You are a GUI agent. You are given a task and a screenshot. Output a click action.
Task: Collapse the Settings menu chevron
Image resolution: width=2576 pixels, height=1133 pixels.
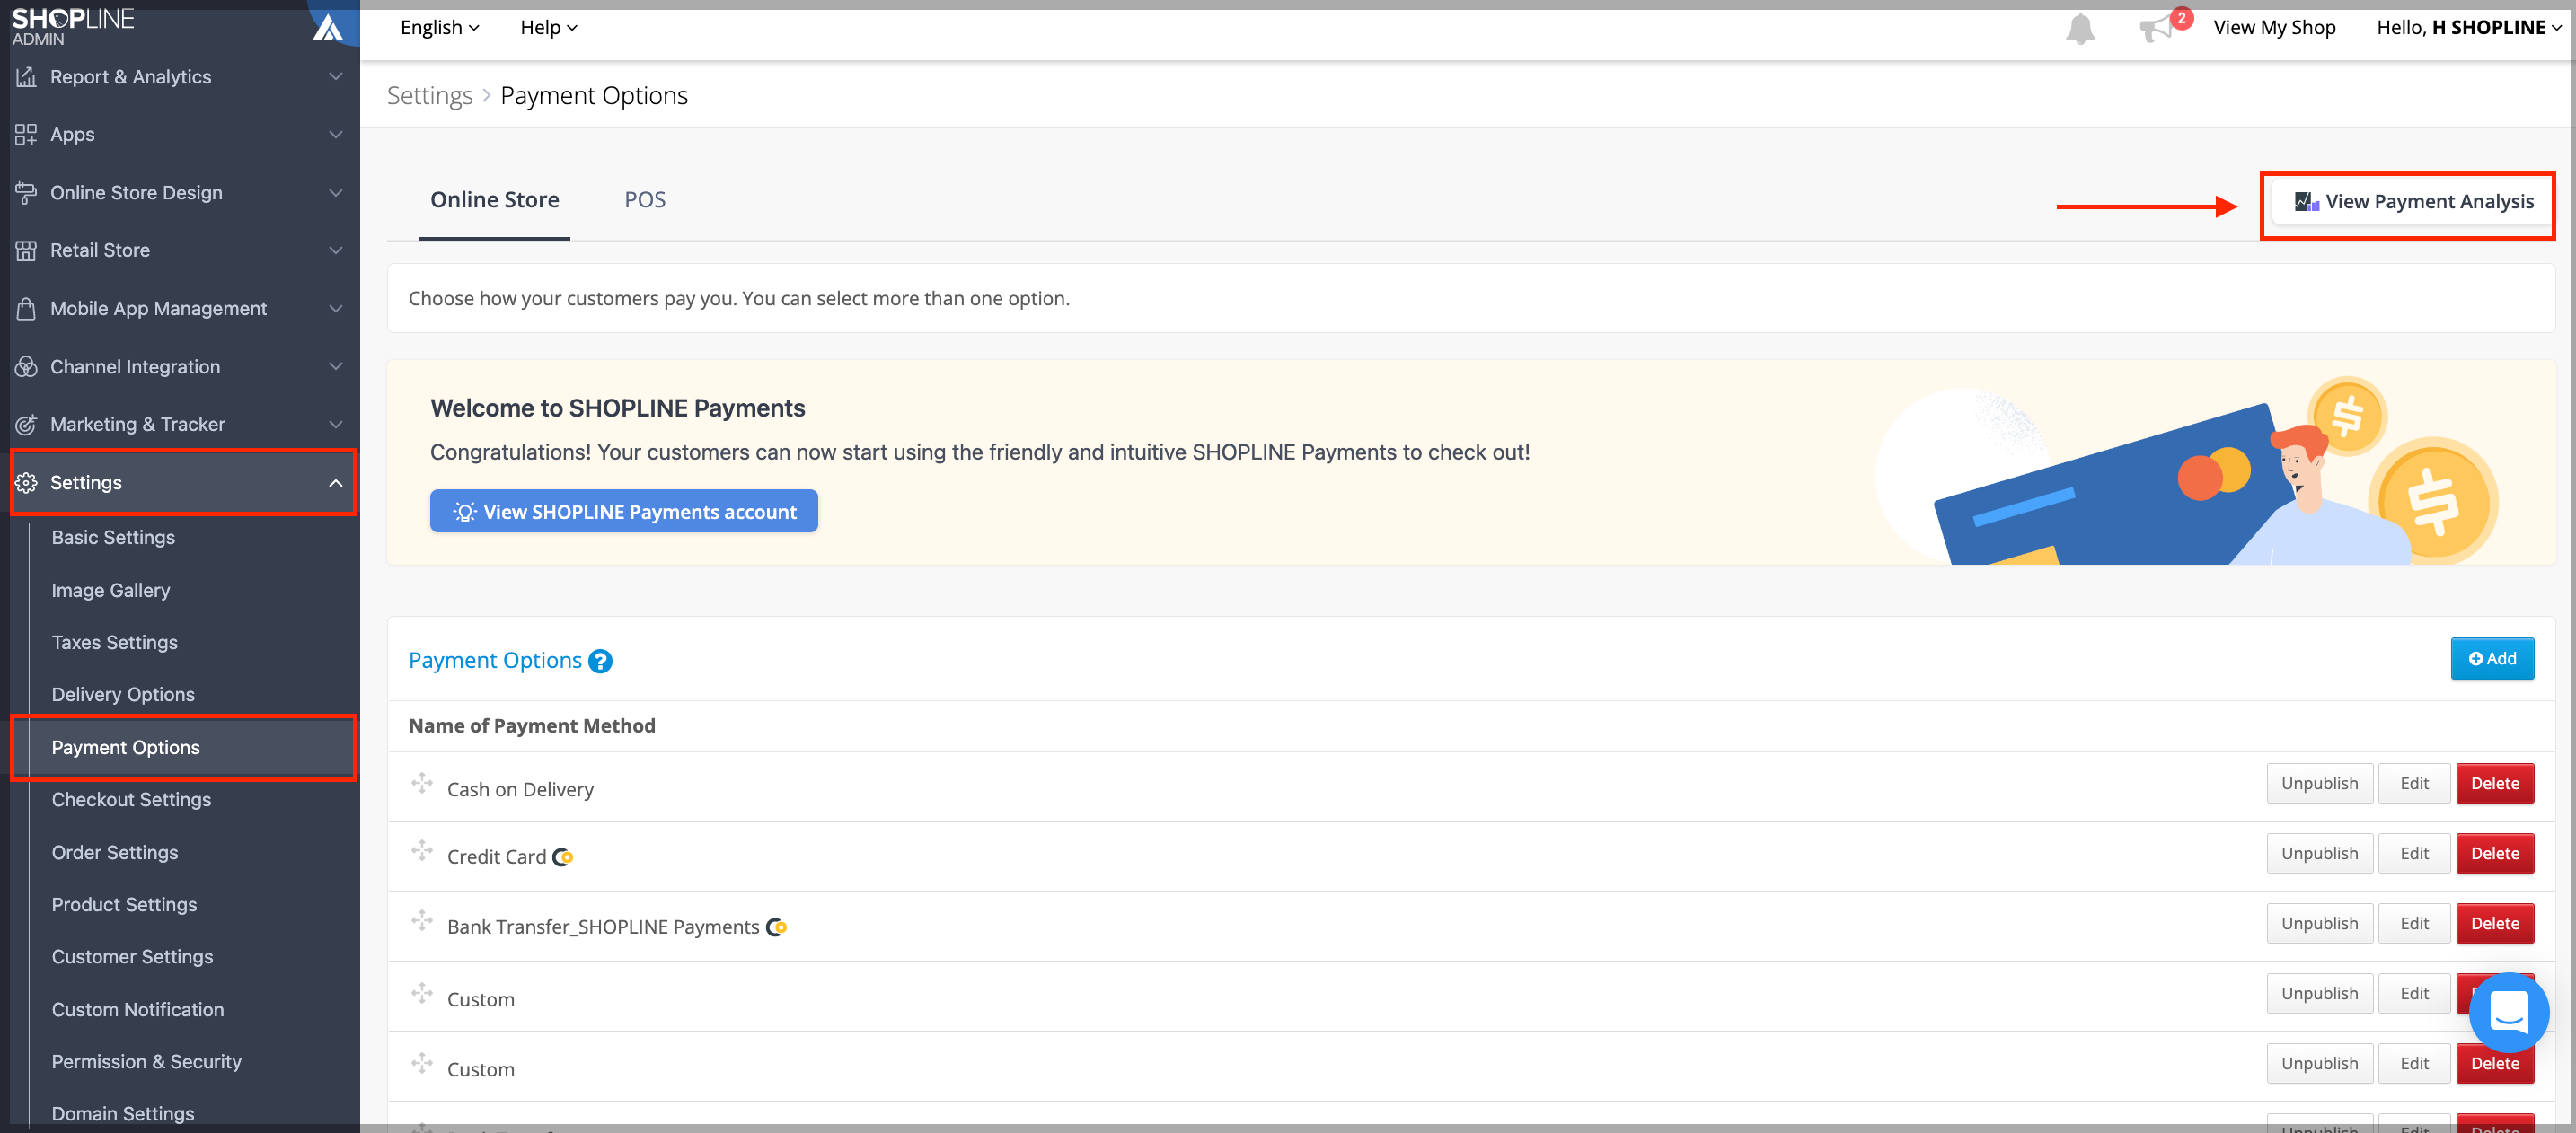[x=336, y=483]
